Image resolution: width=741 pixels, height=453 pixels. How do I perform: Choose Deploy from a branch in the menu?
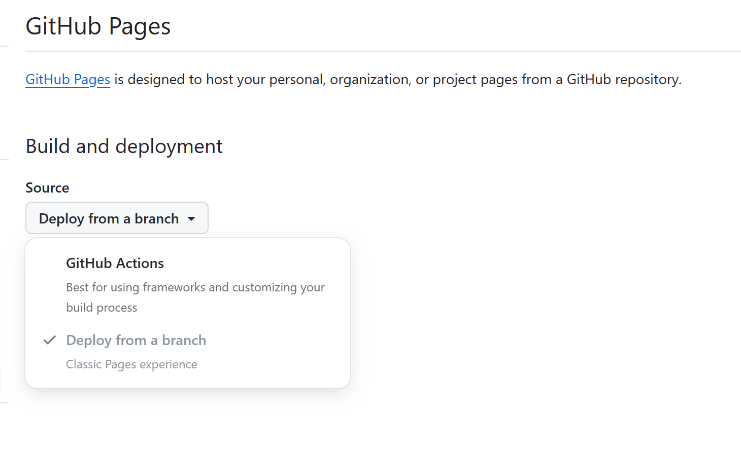136,341
